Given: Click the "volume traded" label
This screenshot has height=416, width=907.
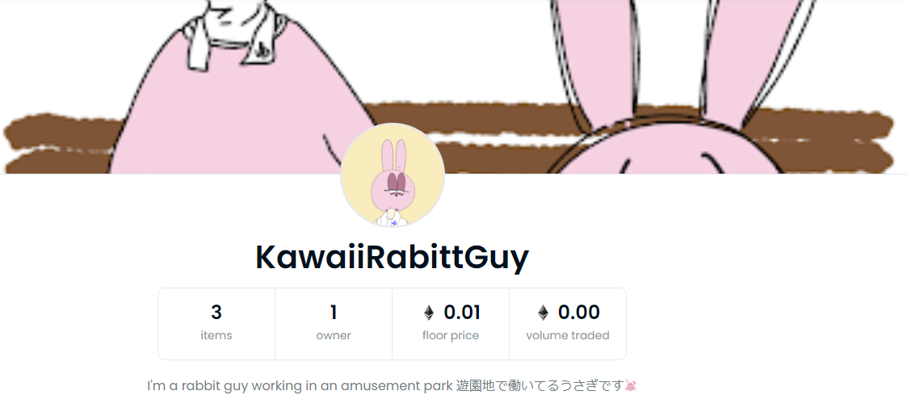Looking at the screenshot, I should pyautogui.click(x=568, y=335).
